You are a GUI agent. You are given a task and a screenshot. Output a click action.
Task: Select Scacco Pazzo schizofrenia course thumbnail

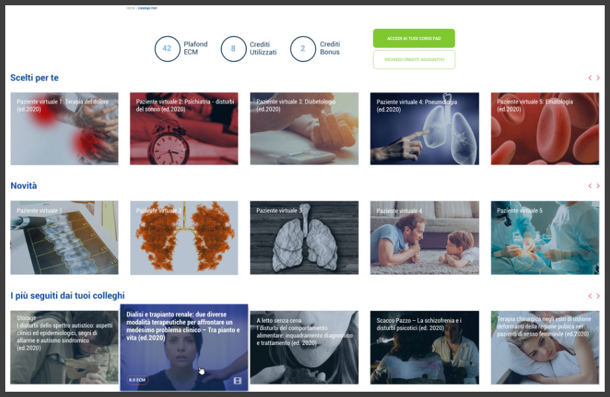424,348
